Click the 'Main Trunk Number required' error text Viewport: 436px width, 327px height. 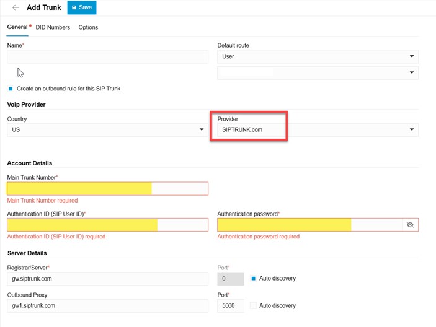42,201
